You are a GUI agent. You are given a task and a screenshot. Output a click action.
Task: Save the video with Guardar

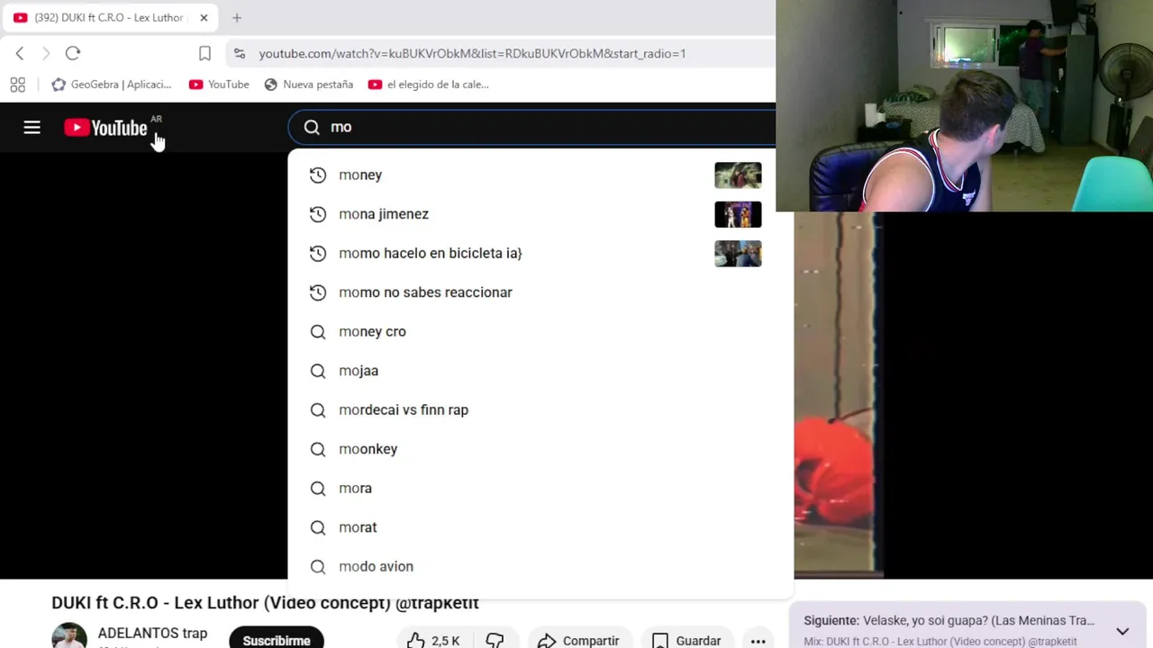[687, 640]
